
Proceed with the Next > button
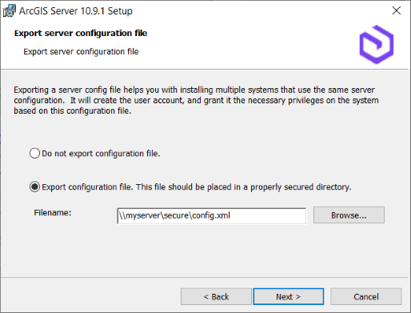(289, 296)
